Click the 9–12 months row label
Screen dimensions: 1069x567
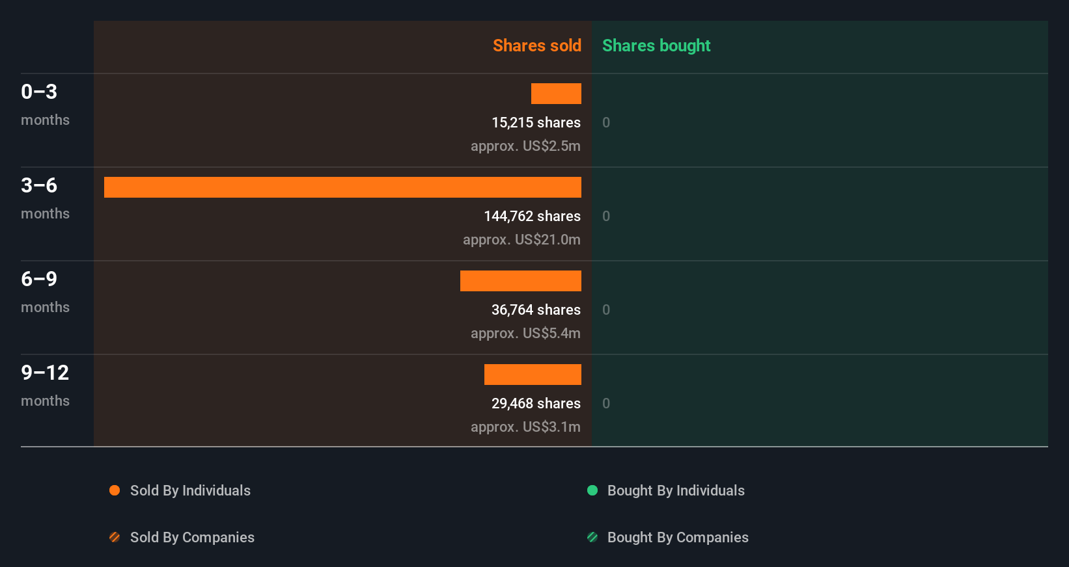pos(45,385)
